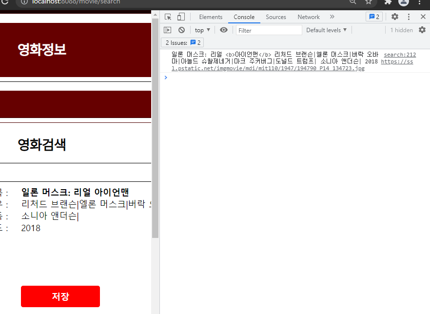This screenshot has height=314, width=430.
Task: Toggle the device toolbar icon
Action: (181, 17)
